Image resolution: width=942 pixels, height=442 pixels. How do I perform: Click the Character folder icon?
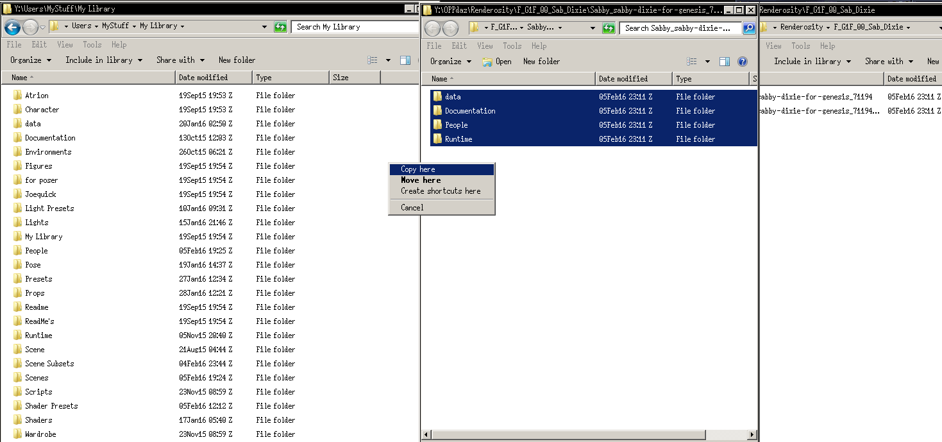(17, 110)
